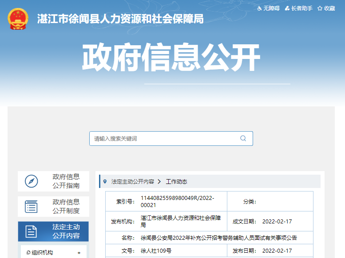Screen dimensions: 345x258
Task: Focus the 请输入搜索关键词 search field
Action: 164,138
